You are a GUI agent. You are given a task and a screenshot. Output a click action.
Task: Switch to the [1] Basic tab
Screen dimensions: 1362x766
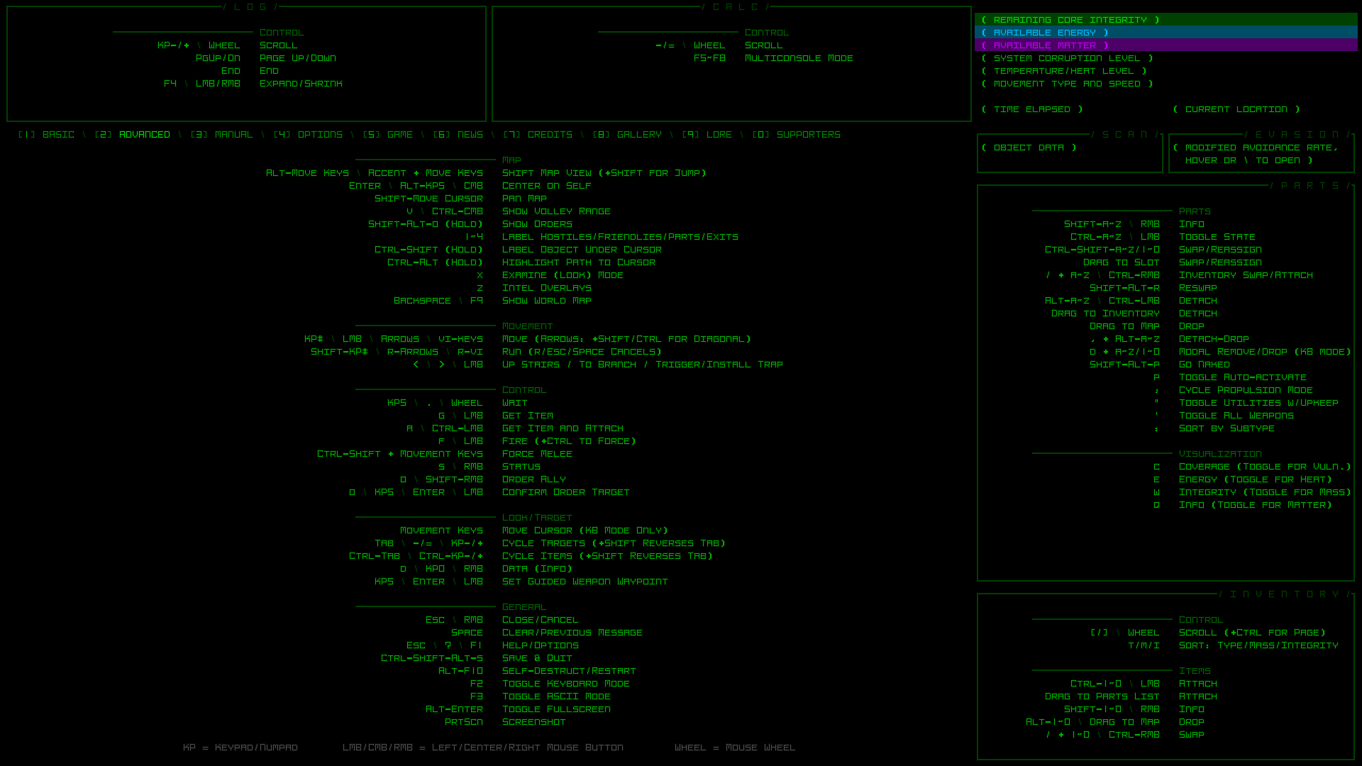(46, 135)
